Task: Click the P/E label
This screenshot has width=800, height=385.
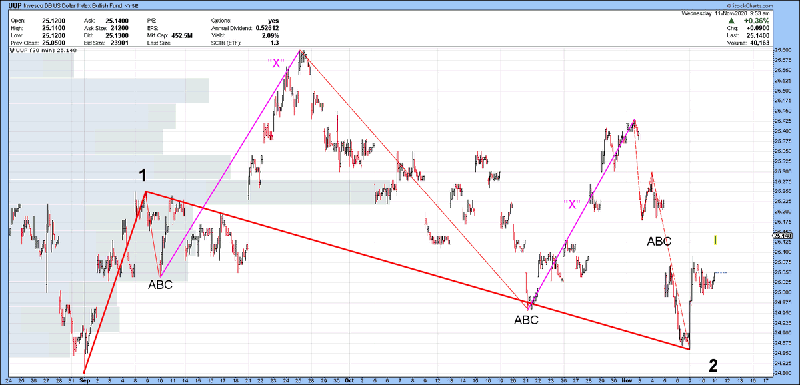Action: click(x=152, y=21)
